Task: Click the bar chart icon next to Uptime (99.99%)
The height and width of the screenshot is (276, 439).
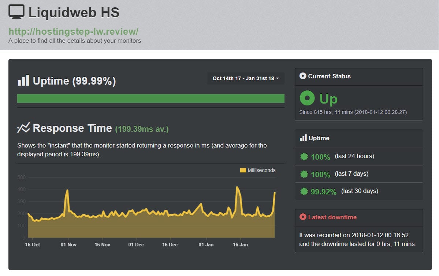Action: tap(23, 80)
